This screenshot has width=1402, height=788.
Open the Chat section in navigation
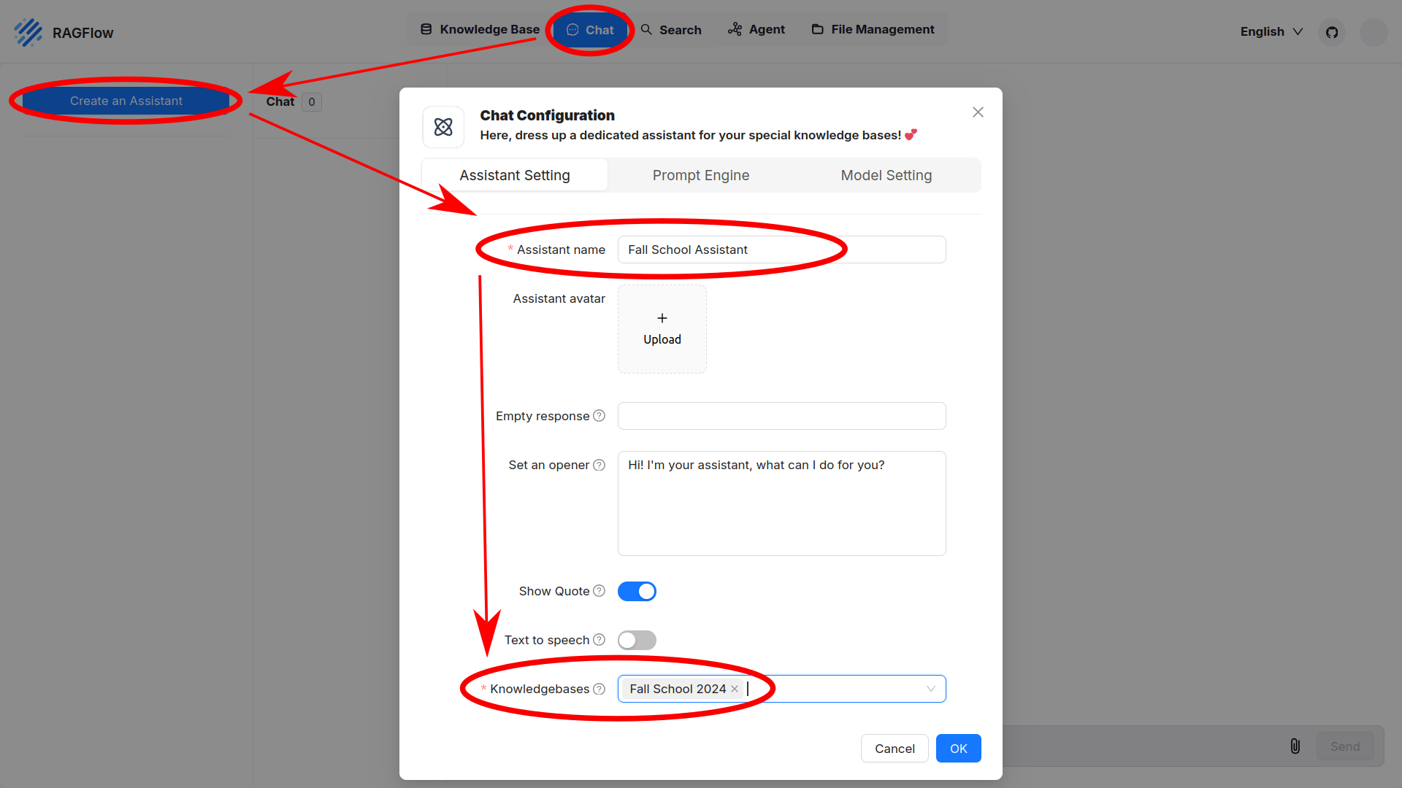pyautogui.click(x=591, y=30)
